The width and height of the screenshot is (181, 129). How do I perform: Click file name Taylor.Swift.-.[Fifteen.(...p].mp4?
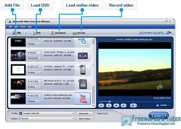click(59, 52)
